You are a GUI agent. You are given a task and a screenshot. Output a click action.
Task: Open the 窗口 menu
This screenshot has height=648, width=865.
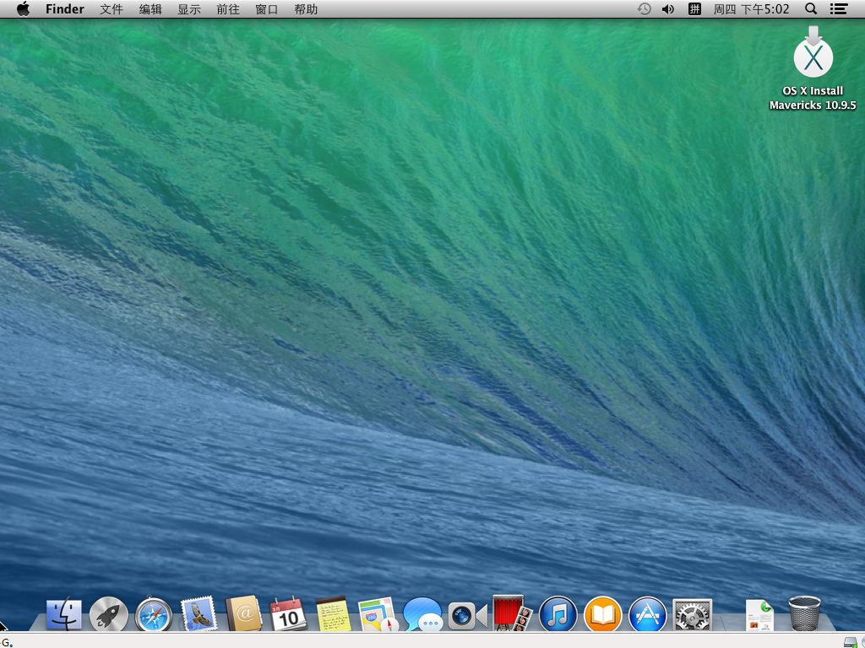coord(267,8)
